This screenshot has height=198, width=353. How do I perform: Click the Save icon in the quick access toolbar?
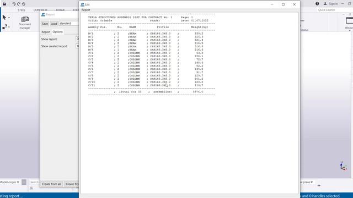pyautogui.click(x=4, y=4)
